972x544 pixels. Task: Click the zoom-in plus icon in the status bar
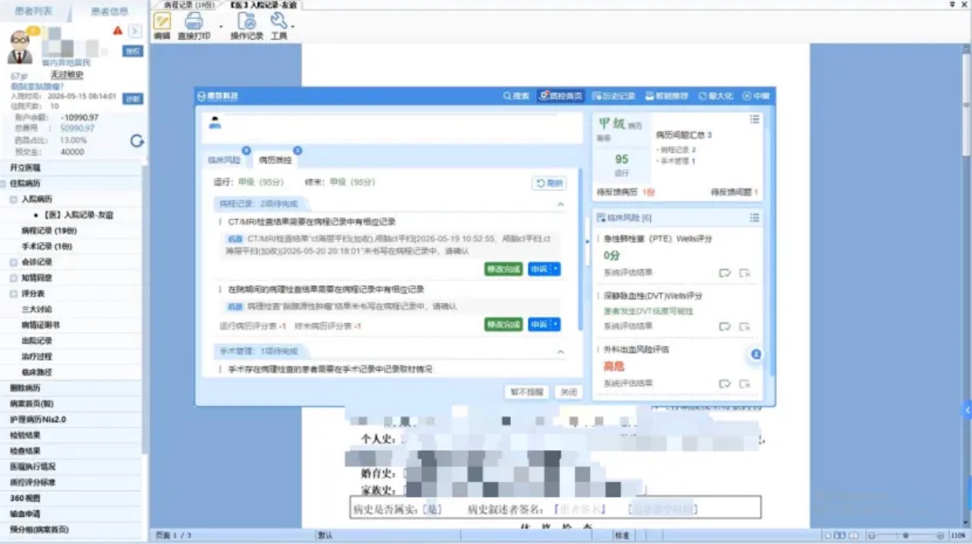[x=940, y=535]
